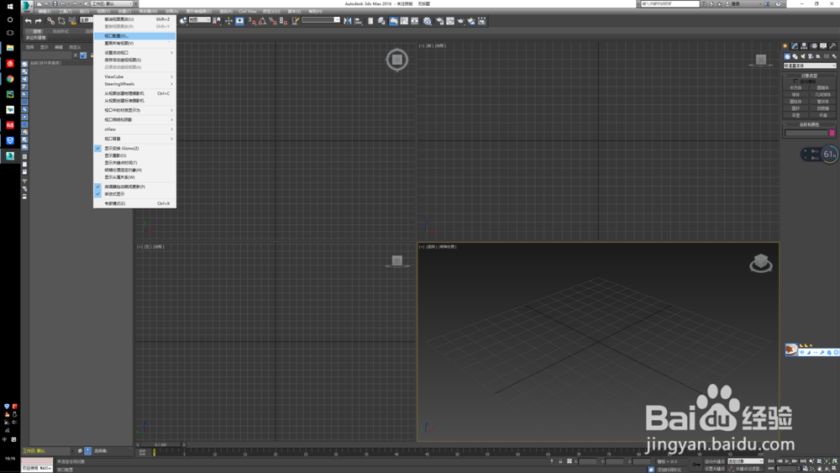The height and width of the screenshot is (473, 840).
Task: Choose 从视图创建物理摄影机 menu entry
Action: pyautogui.click(x=134, y=94)
